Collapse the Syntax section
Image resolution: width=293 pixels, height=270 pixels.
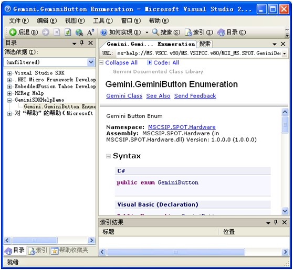point(108,156)
